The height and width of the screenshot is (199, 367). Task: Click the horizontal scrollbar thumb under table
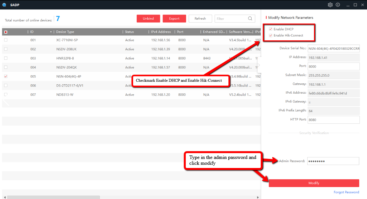pyautogui.click(x=53, y=197)
